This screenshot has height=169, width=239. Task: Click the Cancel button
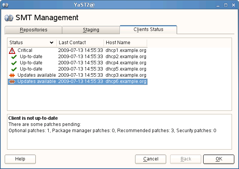pos(151,159)
